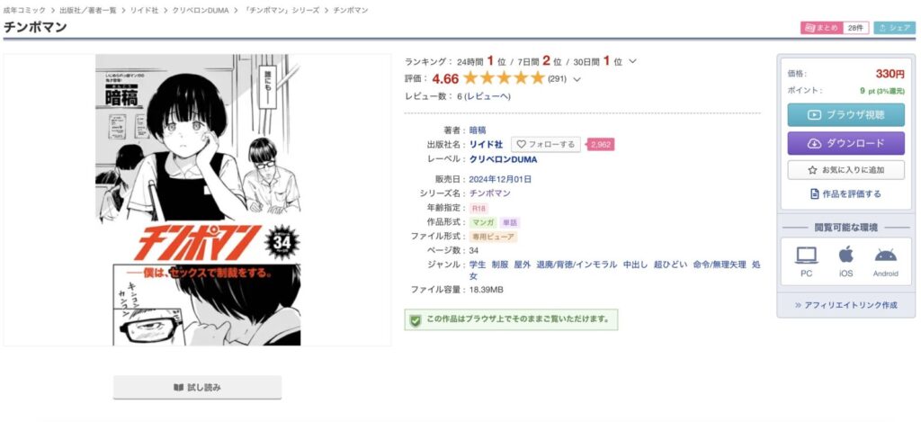Click the green checkmark browser-viewable notice

click(511, 319)
